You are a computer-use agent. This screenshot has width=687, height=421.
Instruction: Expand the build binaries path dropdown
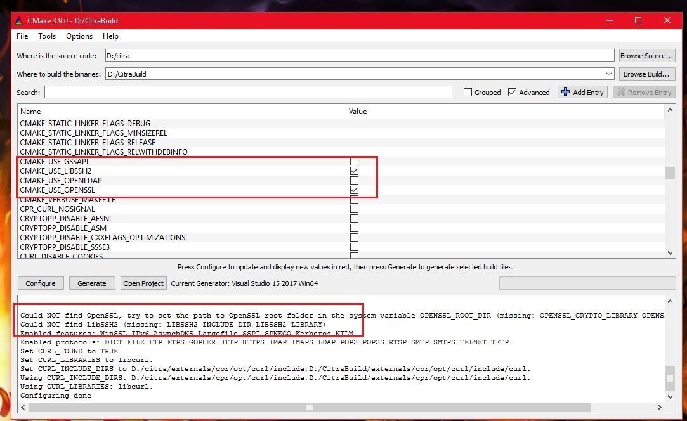click(x=608, y=74)
